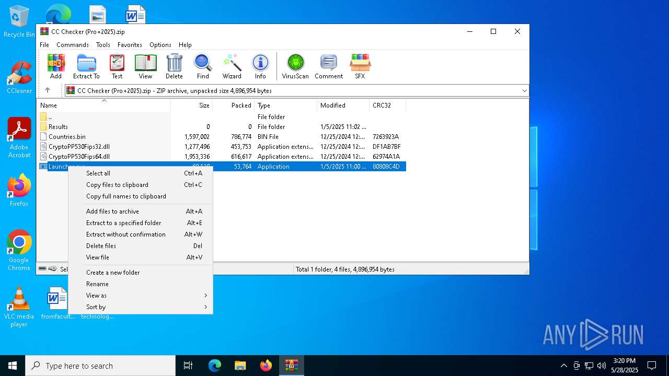
Task: Choose Rename in context menu
Action: click(141, 284)
